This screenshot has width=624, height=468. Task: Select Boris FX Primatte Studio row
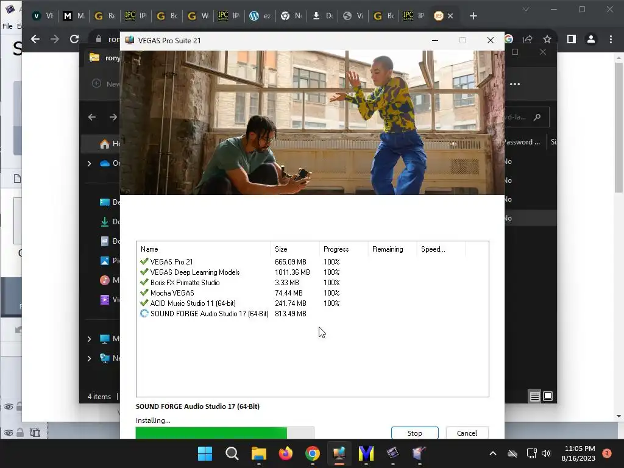(313, 283)
